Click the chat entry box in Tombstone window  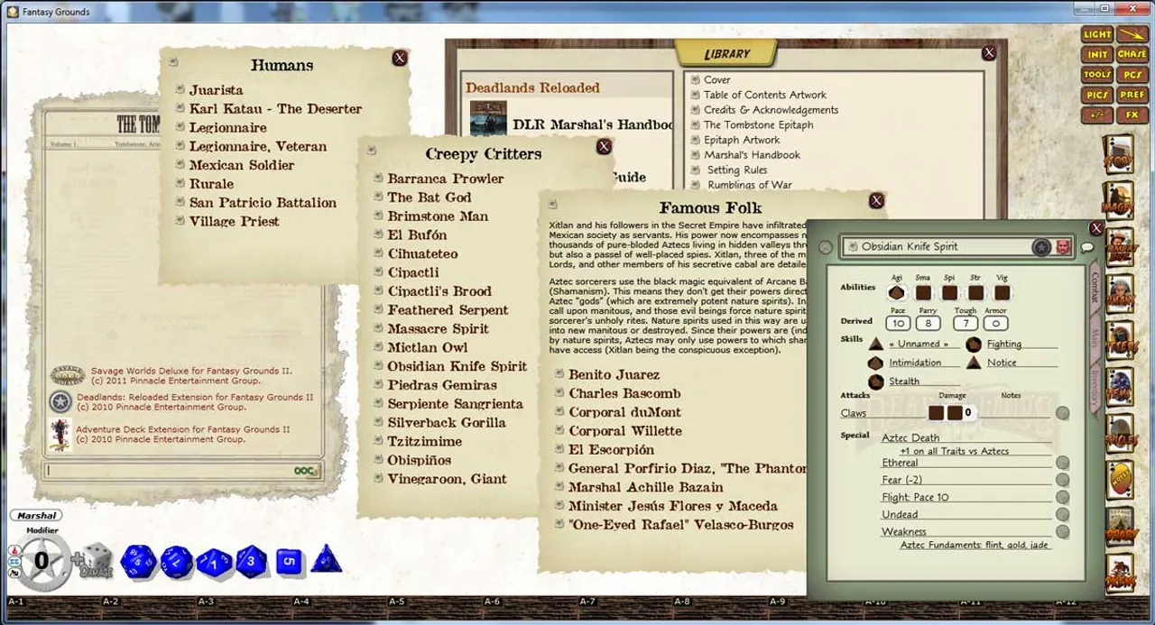coord(183,471)
